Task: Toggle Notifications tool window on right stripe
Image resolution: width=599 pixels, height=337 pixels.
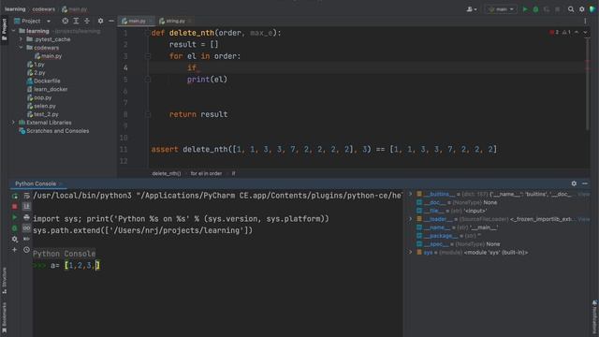Action: point(595,317)
